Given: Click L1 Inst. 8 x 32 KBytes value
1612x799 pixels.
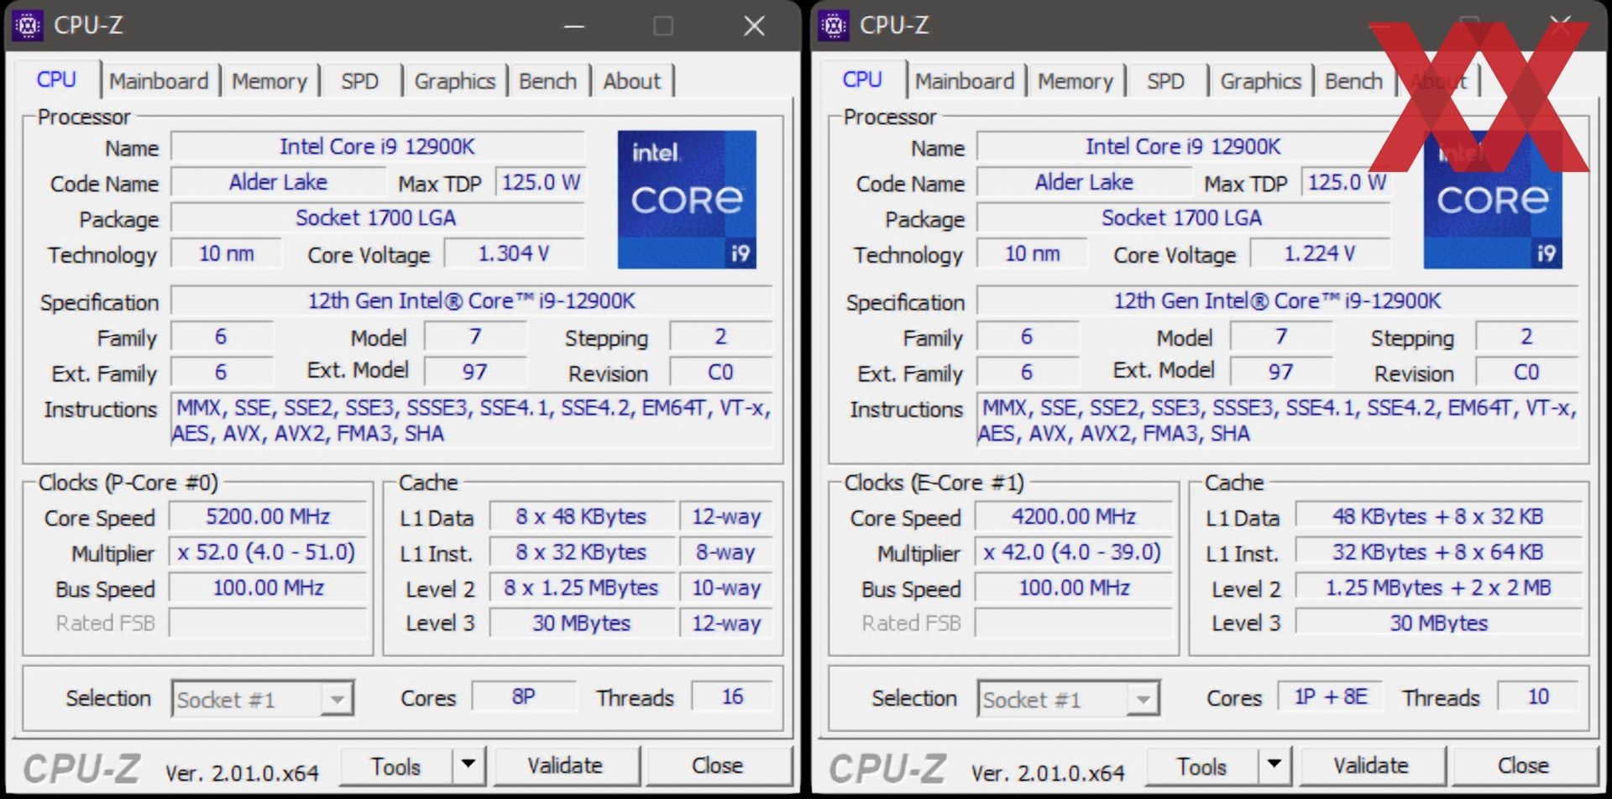Looking at the screenshot, I should 582,552.
